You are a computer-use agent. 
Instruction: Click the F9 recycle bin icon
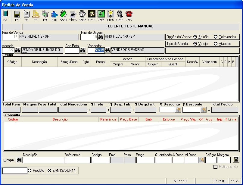(45, 14)
